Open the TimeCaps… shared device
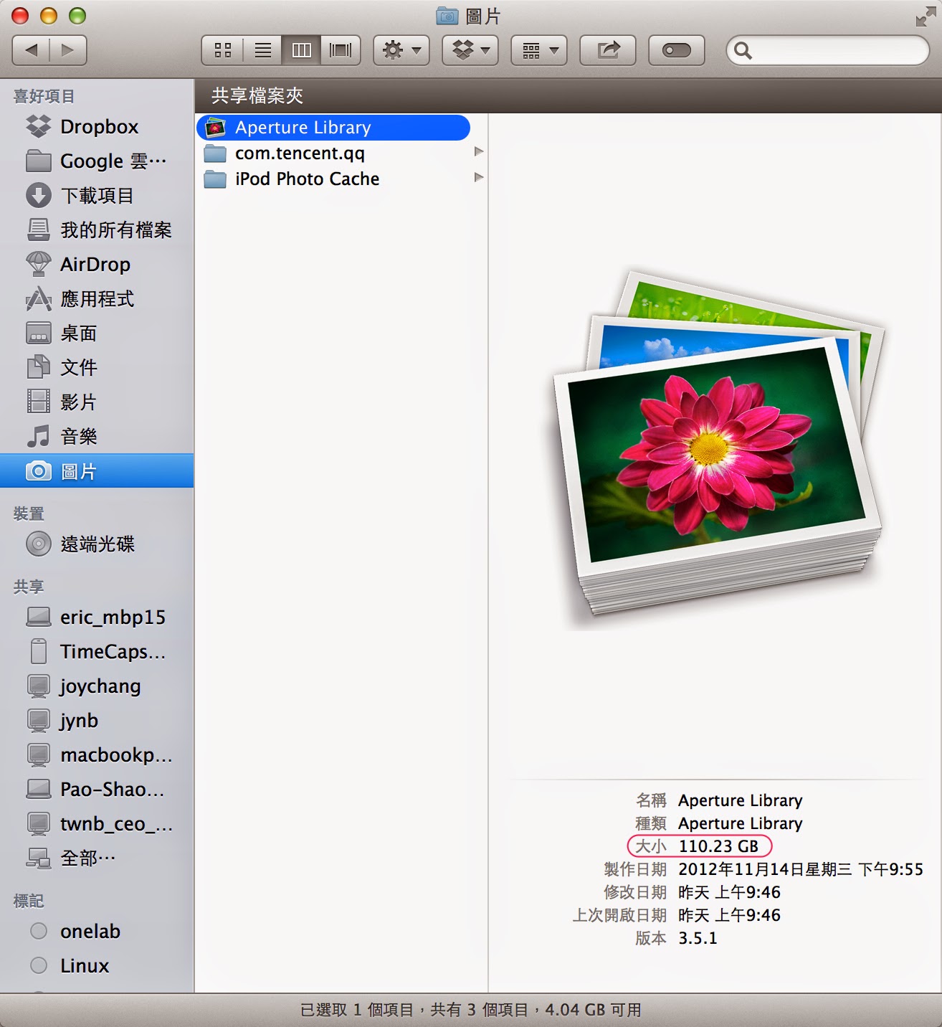This screenshot has height=1027, width=942. (x=97, y=652)
